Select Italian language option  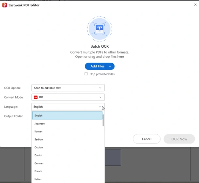point(67,179)
